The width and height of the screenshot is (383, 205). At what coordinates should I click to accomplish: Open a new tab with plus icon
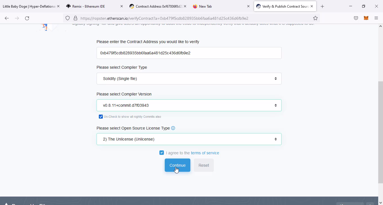pos(322,6)
